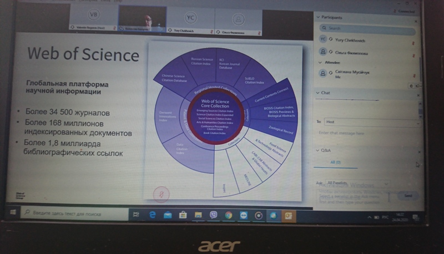Image resolution: width=444 pixels, height=254 pixels.
Task: Switch to Webex app on taskbar
Action: point(273,216)
